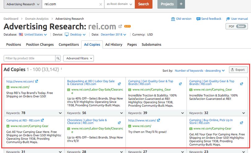This screenshot has height=153, width=251.
Task: Open the Advanced filters dropdown
Action: point(79,58)
